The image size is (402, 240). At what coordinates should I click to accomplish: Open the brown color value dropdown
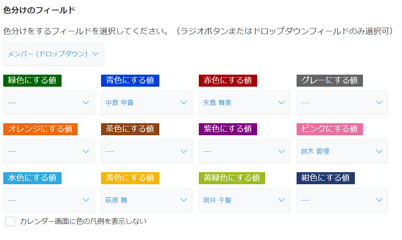pyautogui.click(x=146, y=151)
